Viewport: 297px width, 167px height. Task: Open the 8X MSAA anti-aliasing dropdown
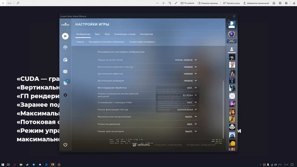pyautogui.click(x=190, y=95)
